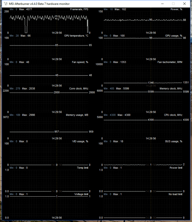Click the 'BUS usage, %' graph label
Screen dimensions: 192x222
click(x=174, y=142)
